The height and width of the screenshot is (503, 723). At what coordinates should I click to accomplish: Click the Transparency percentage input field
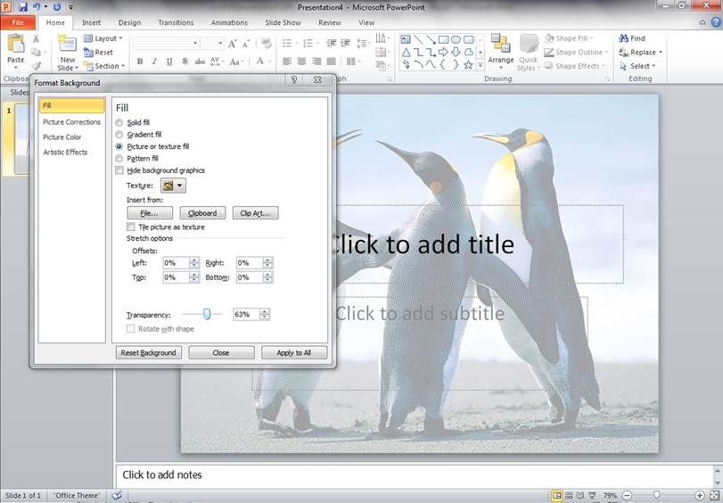tap(246, 314)
